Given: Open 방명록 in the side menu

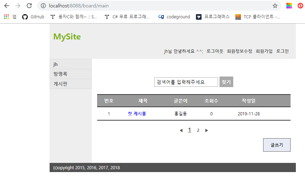Looking at the screenshot, I should (71, 74).
